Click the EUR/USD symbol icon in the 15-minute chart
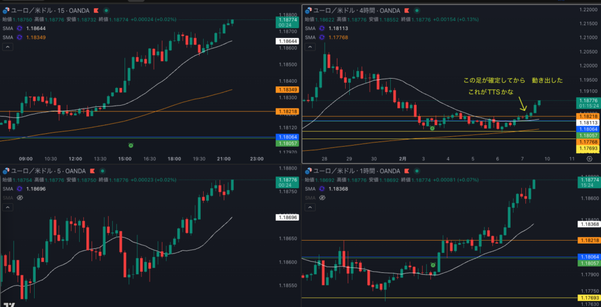601x307 pixels. [5, 11]
